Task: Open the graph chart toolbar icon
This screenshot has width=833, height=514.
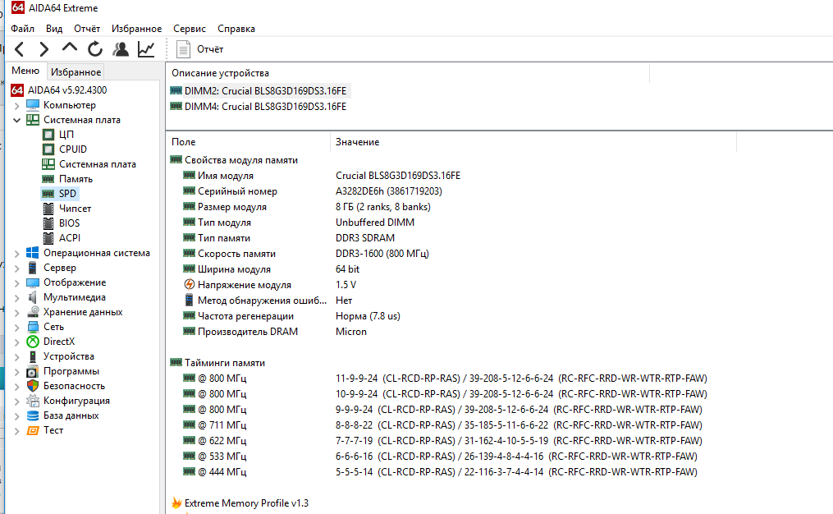Action: (146, 49)
